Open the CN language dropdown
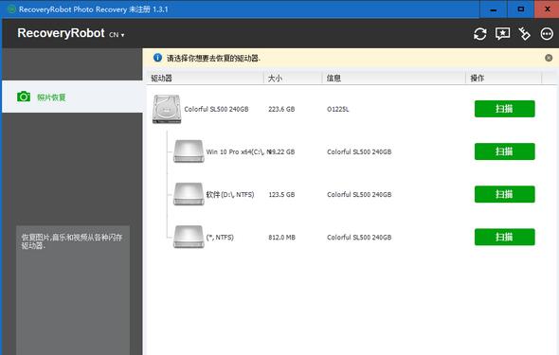Screen dimensions: 559x355 click(x=117, y=34)
